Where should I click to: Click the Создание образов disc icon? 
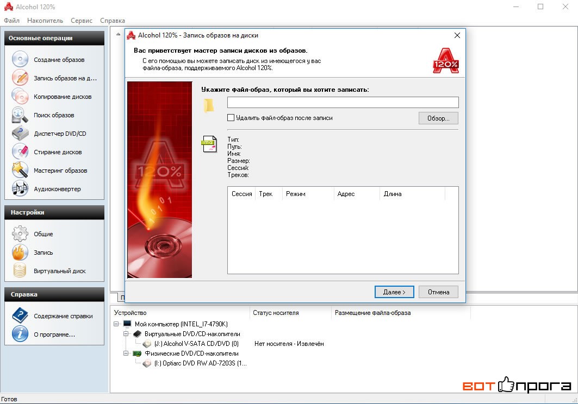tap(20, 59)
